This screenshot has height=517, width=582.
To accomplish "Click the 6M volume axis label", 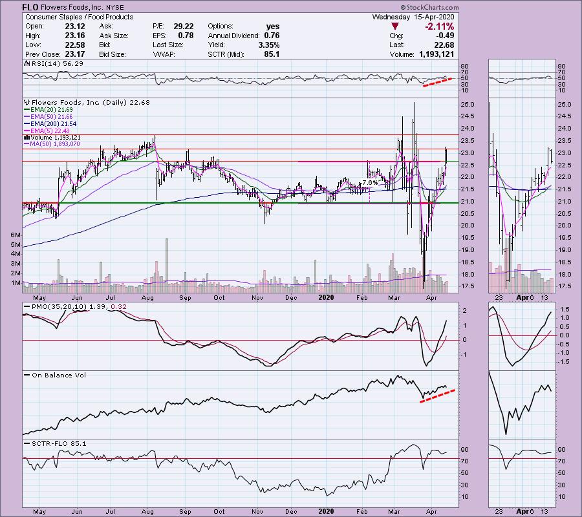I will pos(16,235).
